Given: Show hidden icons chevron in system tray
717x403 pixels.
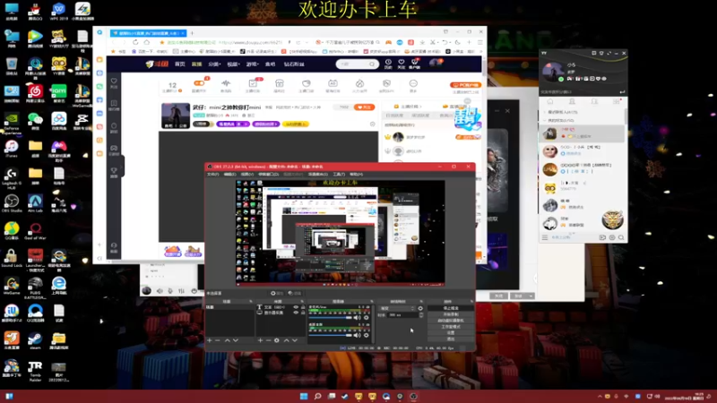Looking at the screenshot, I should [x=600, y=396].
